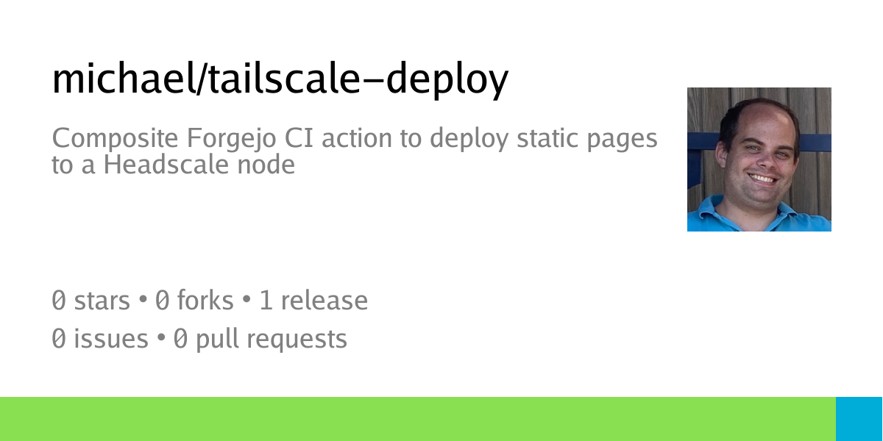Screen dimensions: 883x441
Task: Click the '0 stars' count
Action: pos(91,301)
